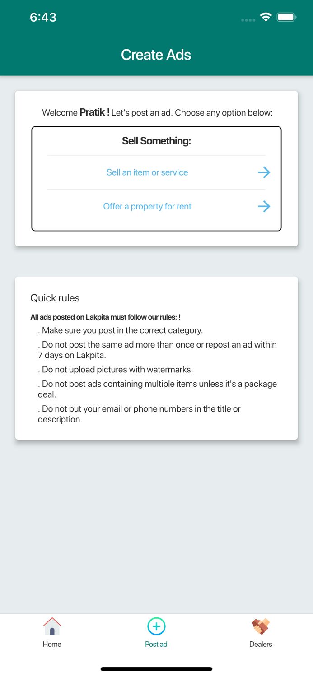Select the Sell an item or service link
The height and width of the screenshot is (677, 313).
point(147,172)
